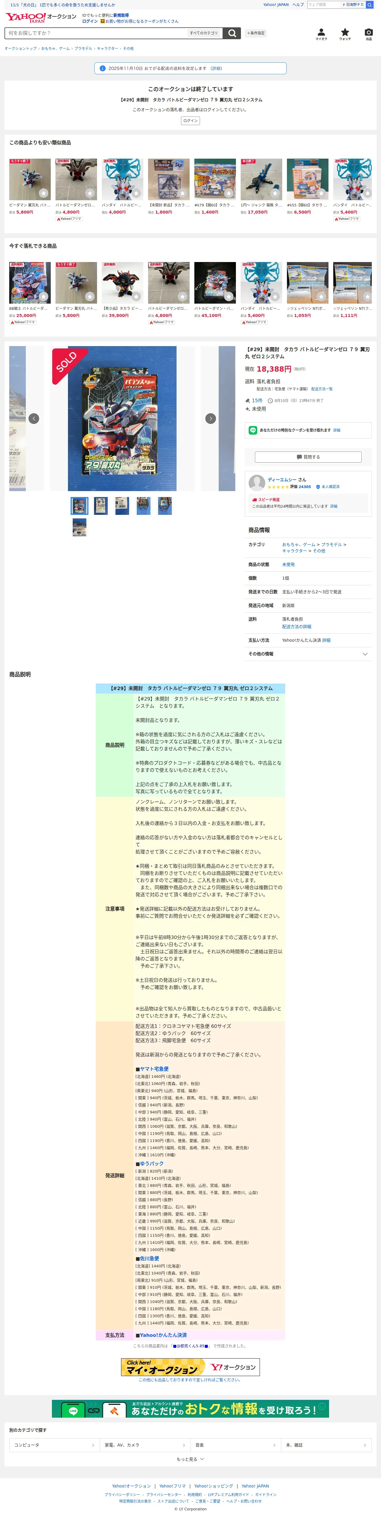The image size is (381, 1516).
Task: Click プラモデル breadcrumb
Action: pyautogui.click(x=83, y=48)
